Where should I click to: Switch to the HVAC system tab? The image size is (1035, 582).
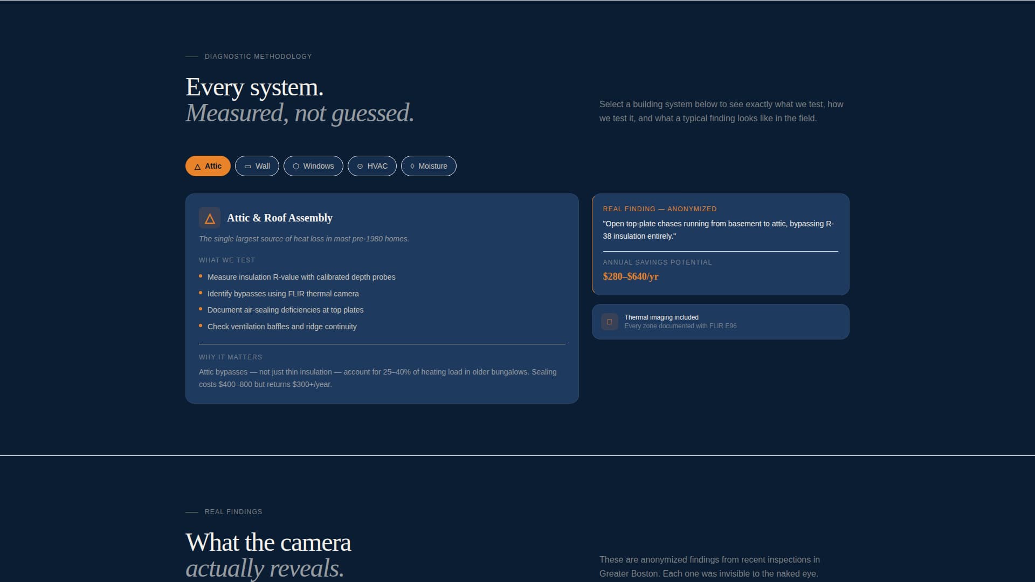pos(372,166)
